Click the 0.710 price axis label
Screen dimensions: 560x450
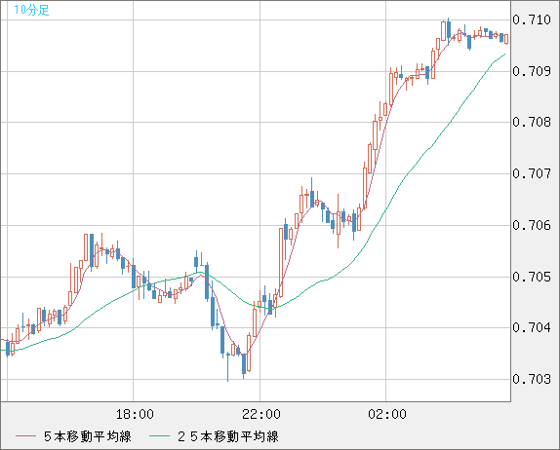pyautogui.click(x=532, y=20)
